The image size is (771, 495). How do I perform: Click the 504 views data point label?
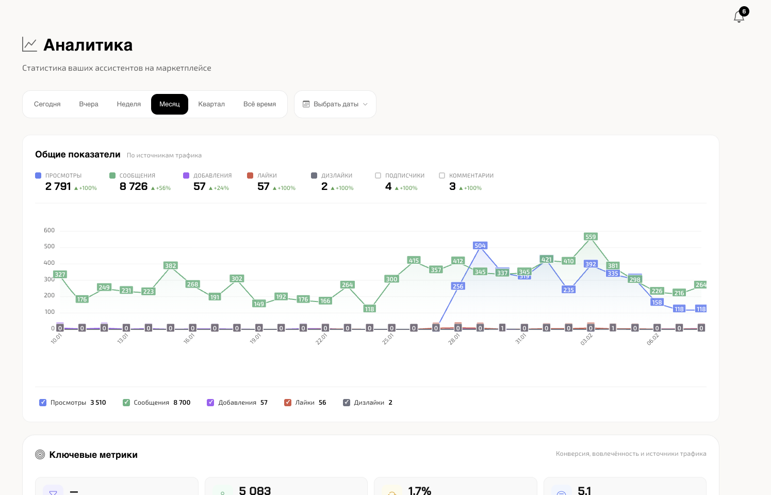click(480, 246)
